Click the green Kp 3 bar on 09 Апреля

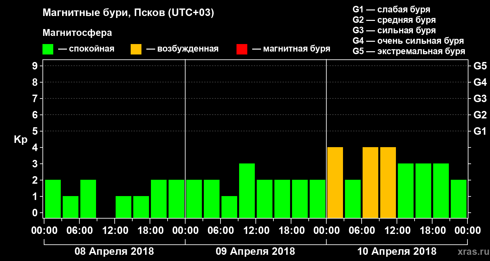(x=247, y=191)
